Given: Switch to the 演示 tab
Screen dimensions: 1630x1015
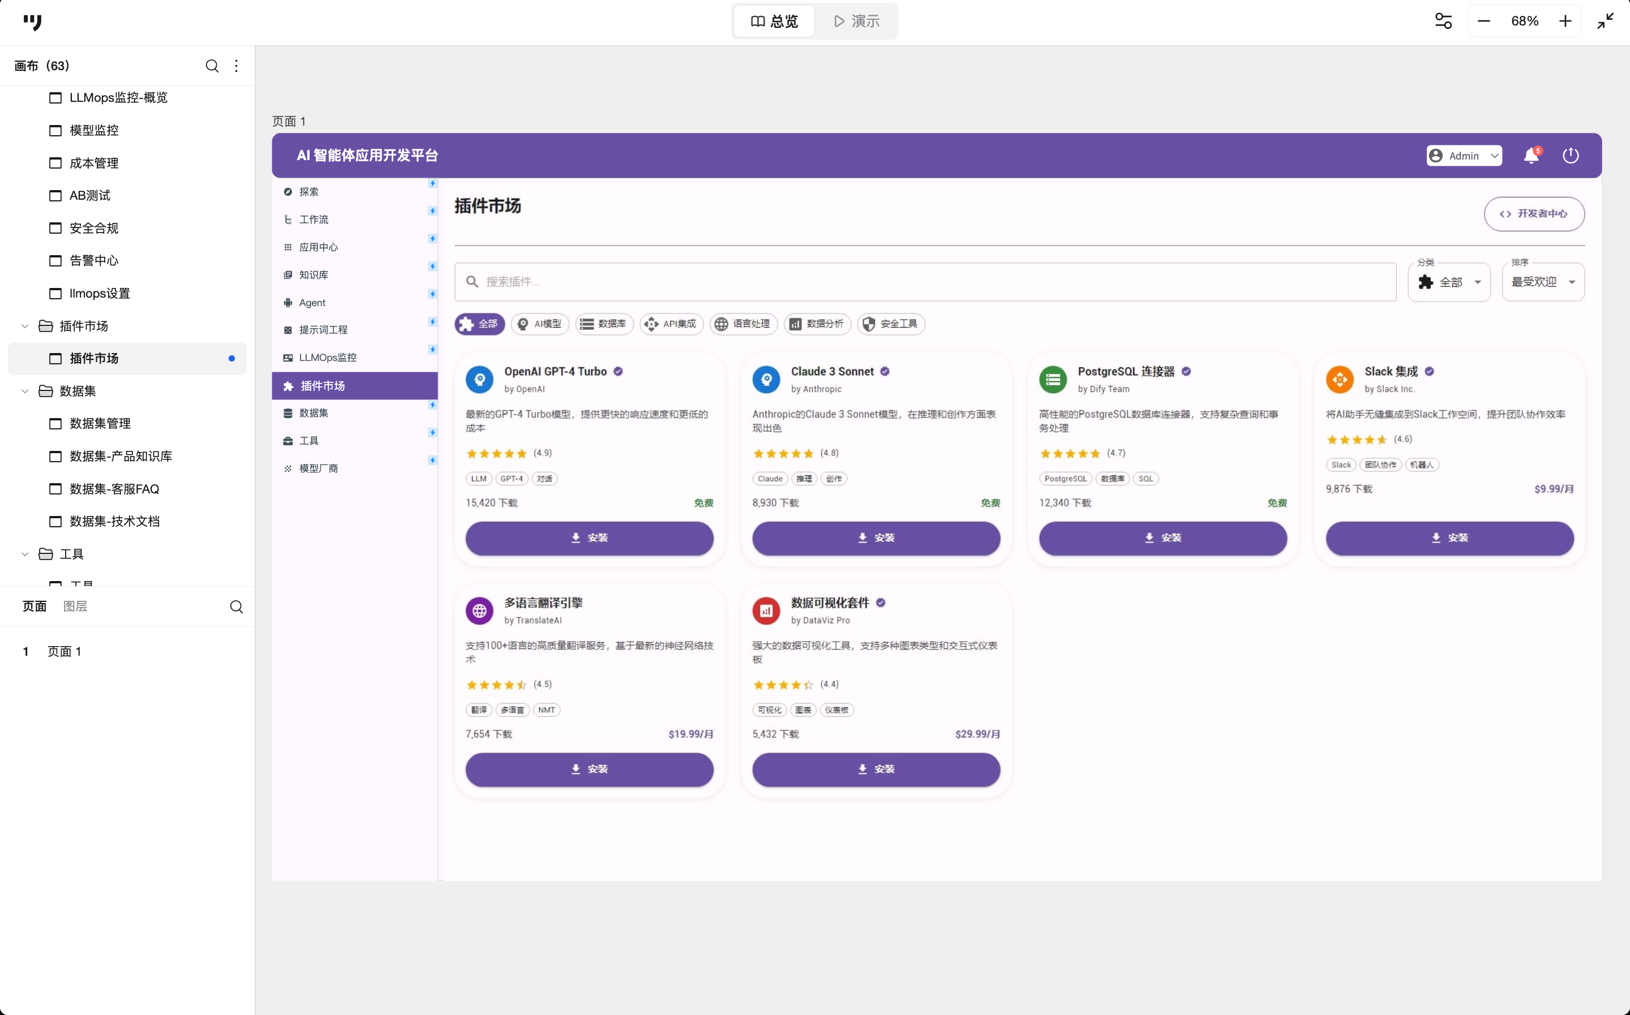Looking at the screenshot, I should tap(856, 21).
